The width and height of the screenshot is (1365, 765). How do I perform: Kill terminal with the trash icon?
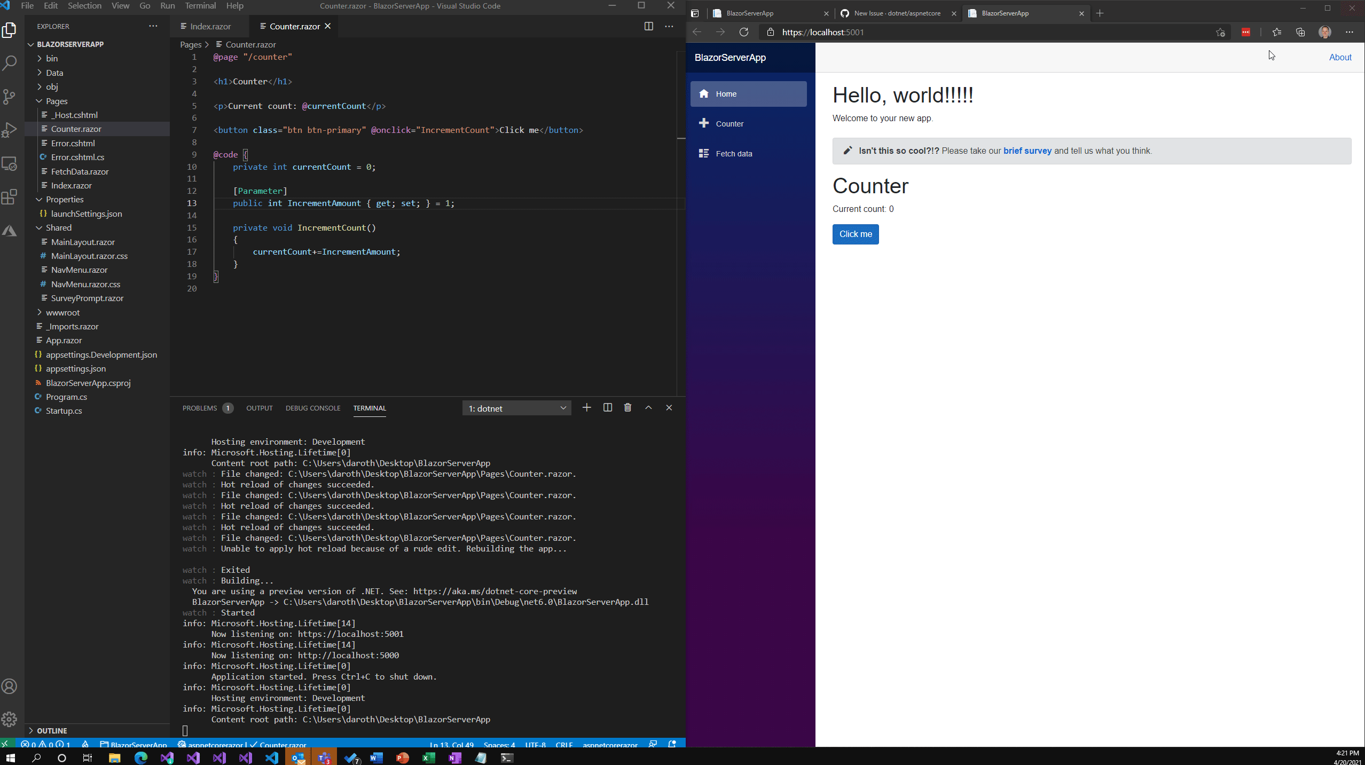(627, 408)
